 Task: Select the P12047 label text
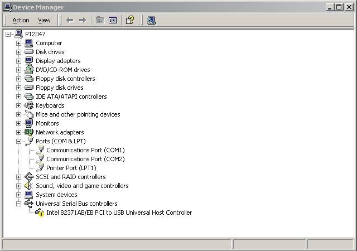(35, 34)
